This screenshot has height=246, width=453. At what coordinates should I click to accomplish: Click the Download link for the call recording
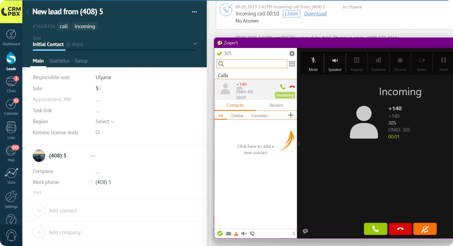coord(315,14)
